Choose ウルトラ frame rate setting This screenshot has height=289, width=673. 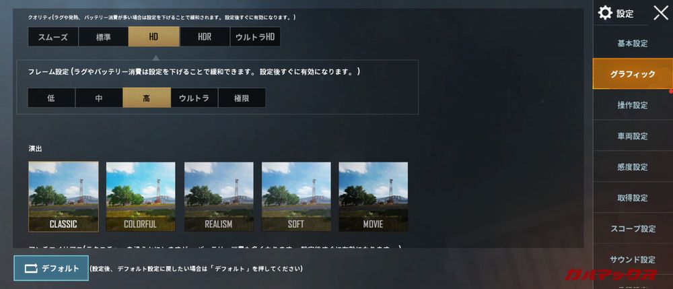[x=194, y=98]
